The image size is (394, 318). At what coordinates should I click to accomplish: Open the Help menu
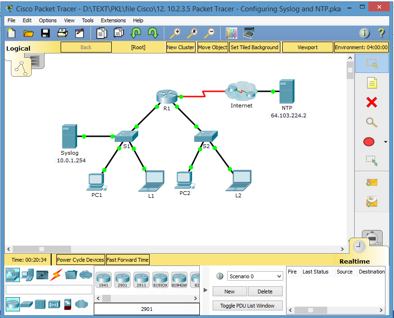[138, 20]
